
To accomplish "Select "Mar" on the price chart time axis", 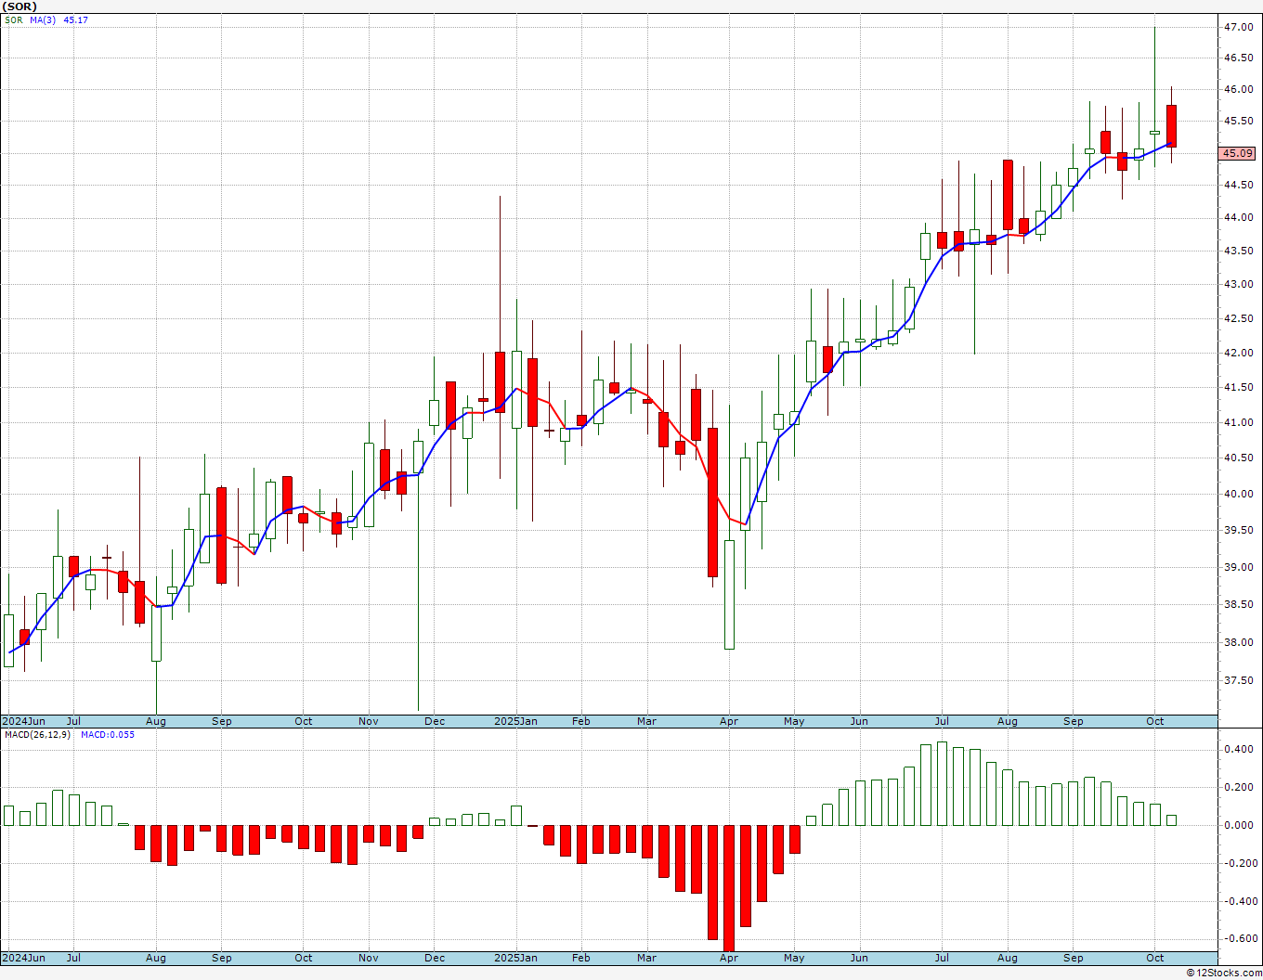I will [x=647, y=722].
